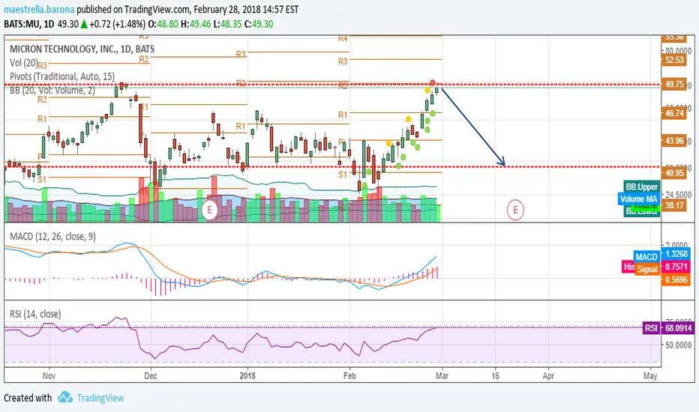This screenshot has height=412, width=699.
Task: Click the S1 pivot label near February
Action: pyautogui.click(x=342, y=175)
